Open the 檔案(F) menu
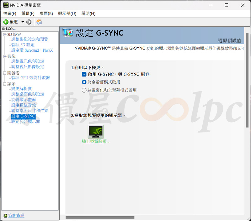The width and height of the screenshot is (251, 221). [x=10, y=13]
